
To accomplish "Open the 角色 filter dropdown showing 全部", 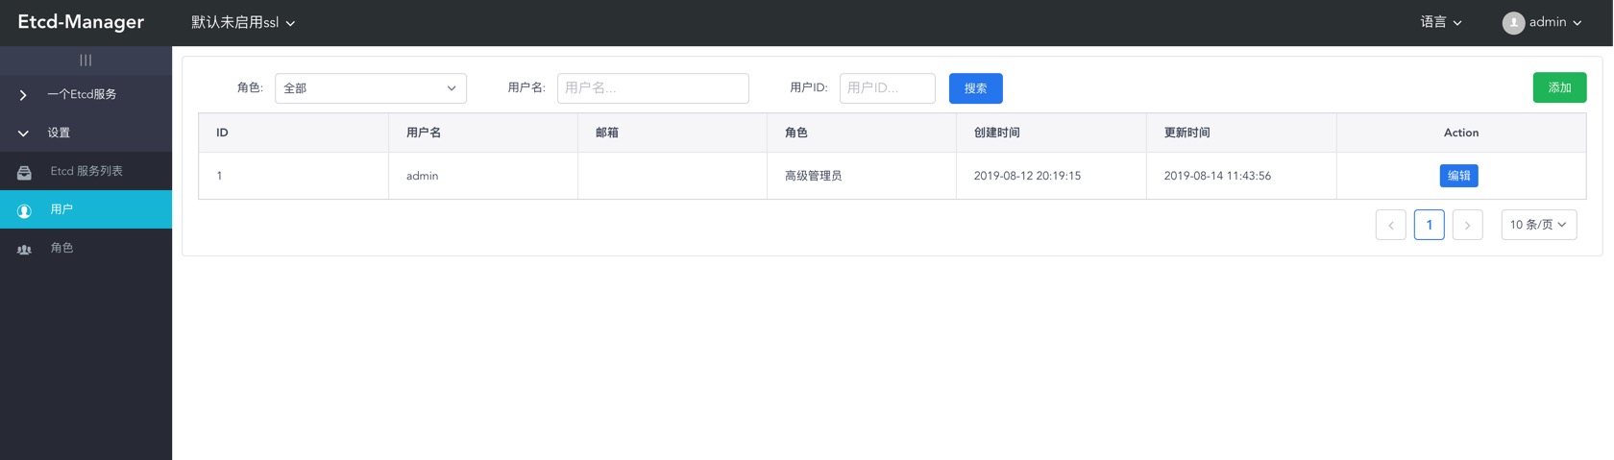I will (x=371, y=88).
